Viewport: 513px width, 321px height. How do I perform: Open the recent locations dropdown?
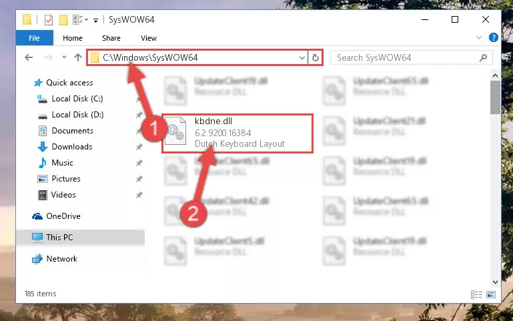pos(64,57)
